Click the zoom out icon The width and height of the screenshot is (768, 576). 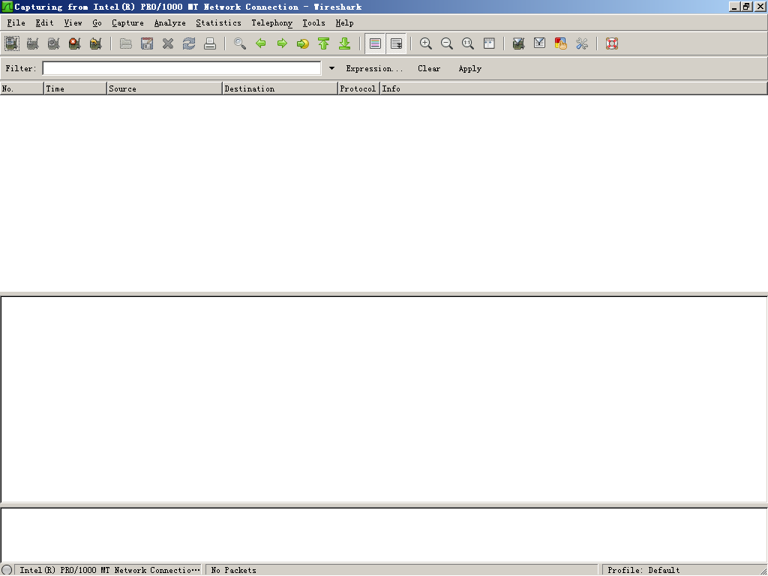[x=447, y=43]
